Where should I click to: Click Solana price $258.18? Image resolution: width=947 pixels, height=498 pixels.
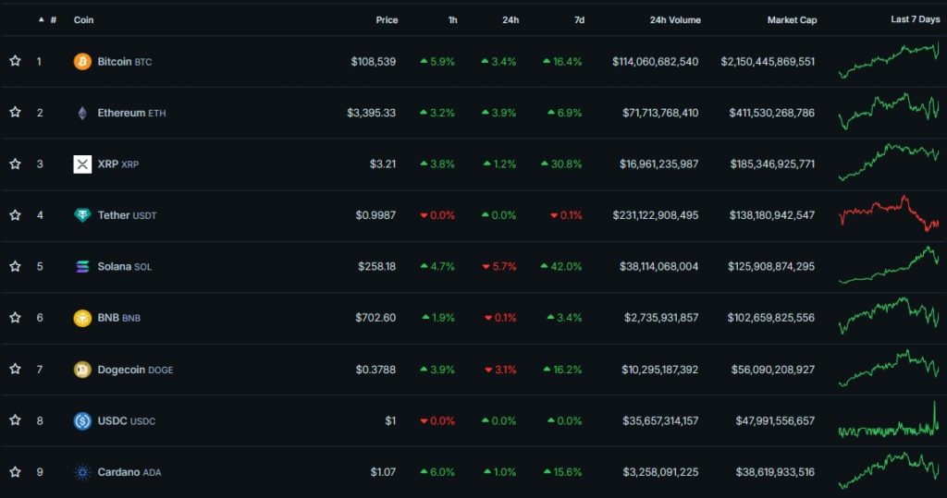pos(377,266)
